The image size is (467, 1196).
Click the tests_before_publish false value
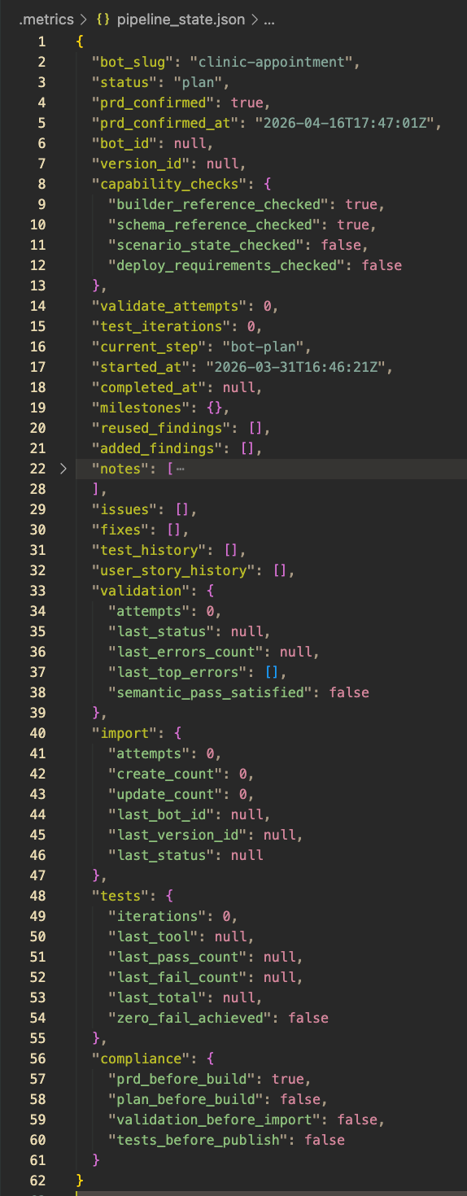click(325, 1140)
